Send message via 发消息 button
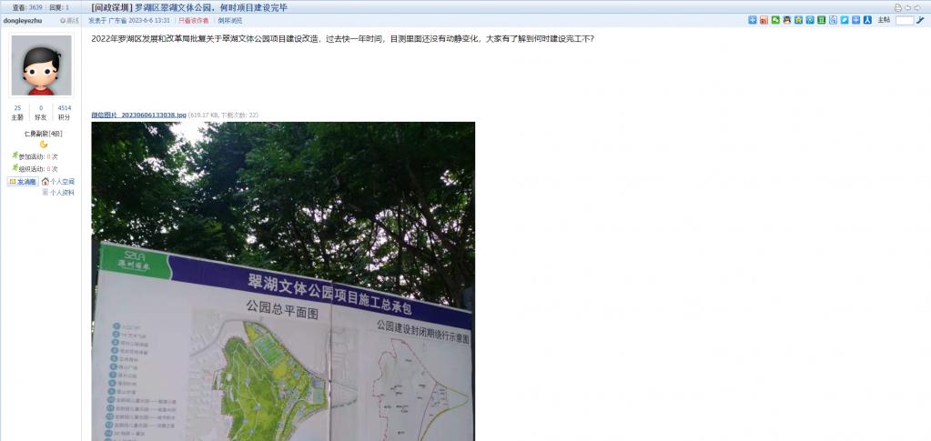 pyautogui.click(x=23, y=182)
